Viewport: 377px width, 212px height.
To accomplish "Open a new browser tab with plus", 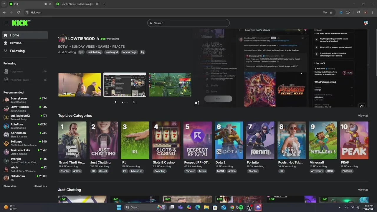I will point(104,4).
